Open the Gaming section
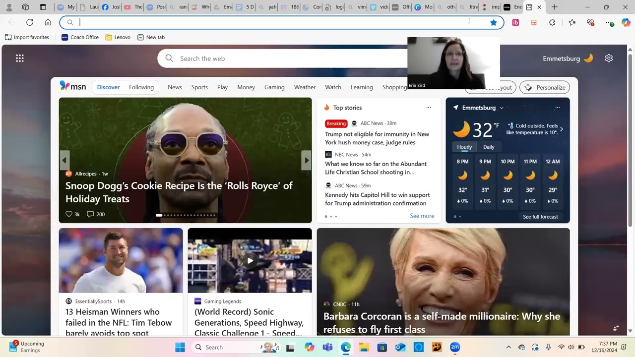Viewport: 635px width, 357px height. pos(274,87)
